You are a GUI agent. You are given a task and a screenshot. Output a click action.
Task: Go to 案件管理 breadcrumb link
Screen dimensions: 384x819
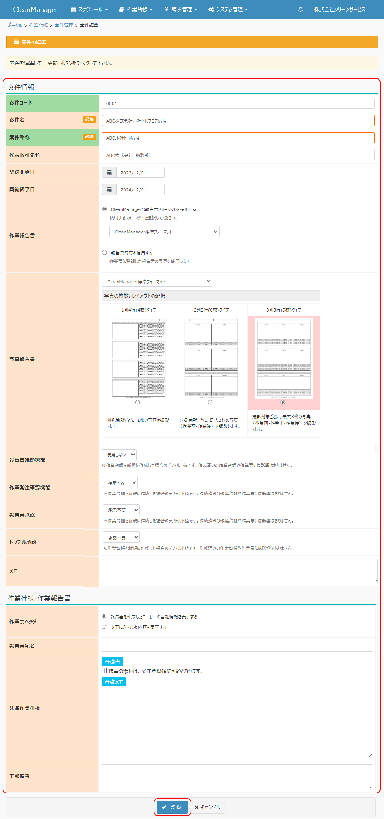coord(64,25)
